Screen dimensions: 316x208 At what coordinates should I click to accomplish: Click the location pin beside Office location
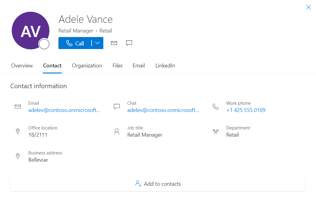coord(18,131)
